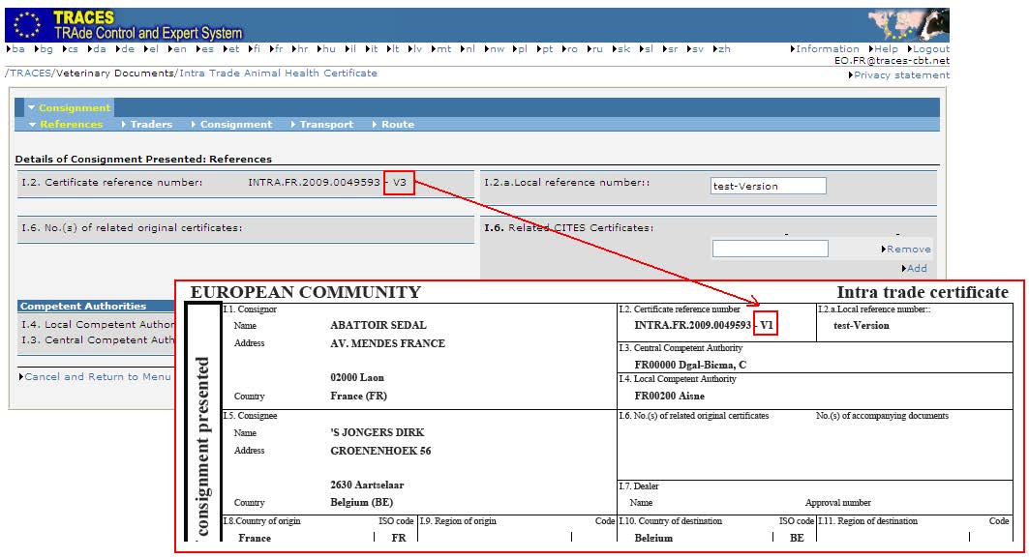Remove the related CITES certificate entry
The width and height of the screenshot is (1029, 559).
(906, 249)
